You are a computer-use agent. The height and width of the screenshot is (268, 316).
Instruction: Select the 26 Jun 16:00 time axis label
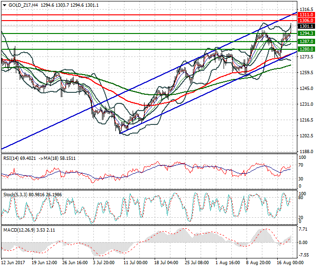click(x=75, y=263)
